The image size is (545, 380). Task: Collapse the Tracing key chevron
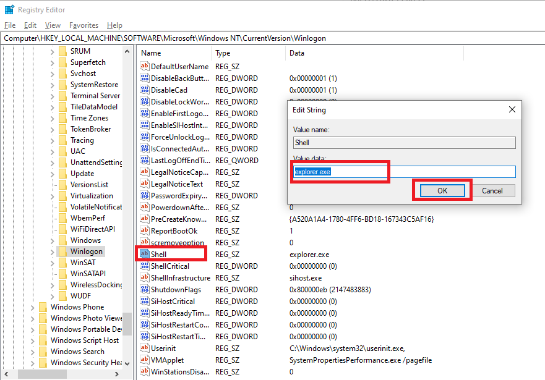[53, 140]
